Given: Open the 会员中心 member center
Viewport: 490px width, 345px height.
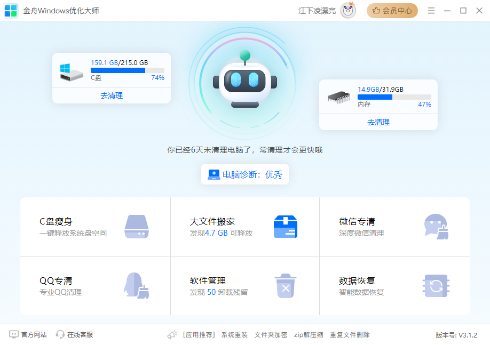Looking at the screenshot, I should click(392, 11).
